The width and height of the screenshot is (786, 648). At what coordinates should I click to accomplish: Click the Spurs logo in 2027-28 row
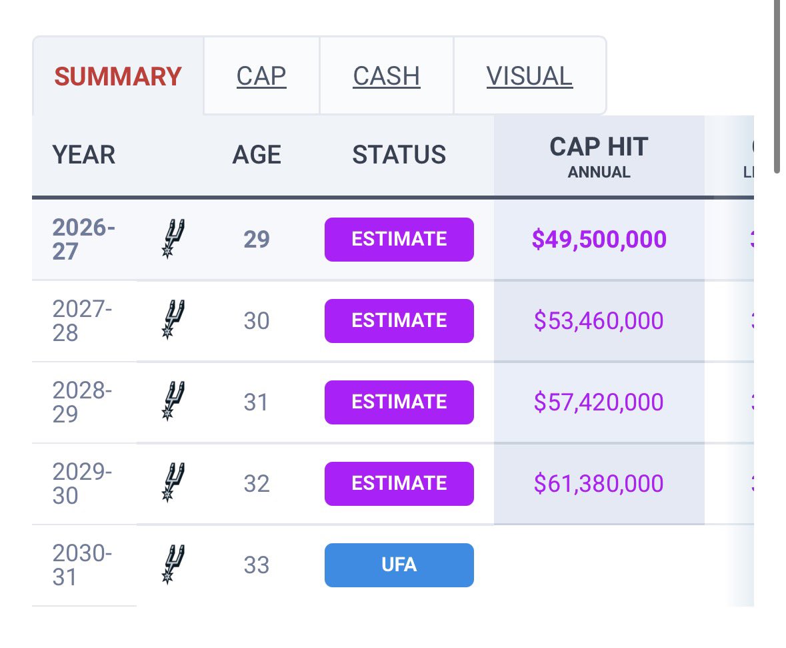coord(173,320)
